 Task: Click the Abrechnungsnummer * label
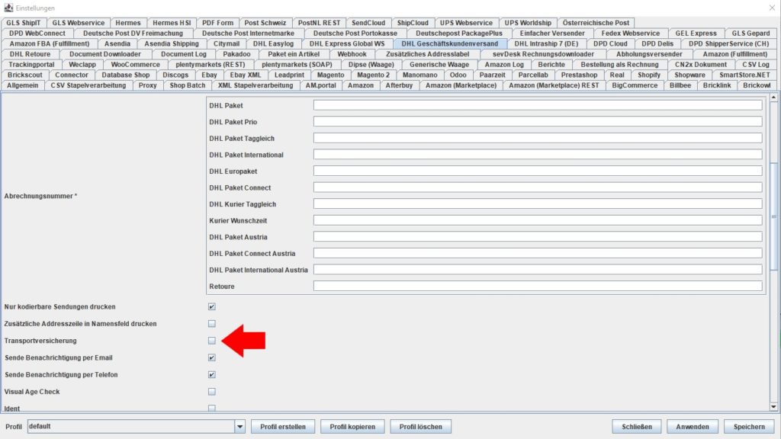(x=41, y=196)
